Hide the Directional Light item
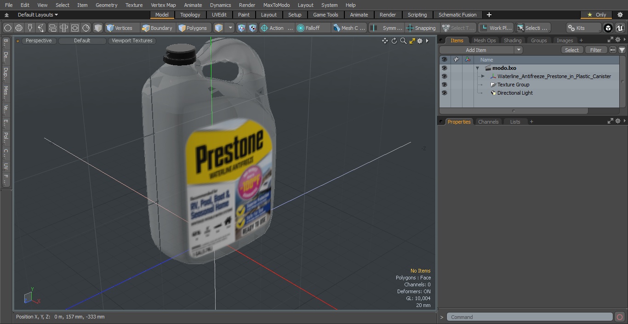628x324 pixels. click(444, 93)
